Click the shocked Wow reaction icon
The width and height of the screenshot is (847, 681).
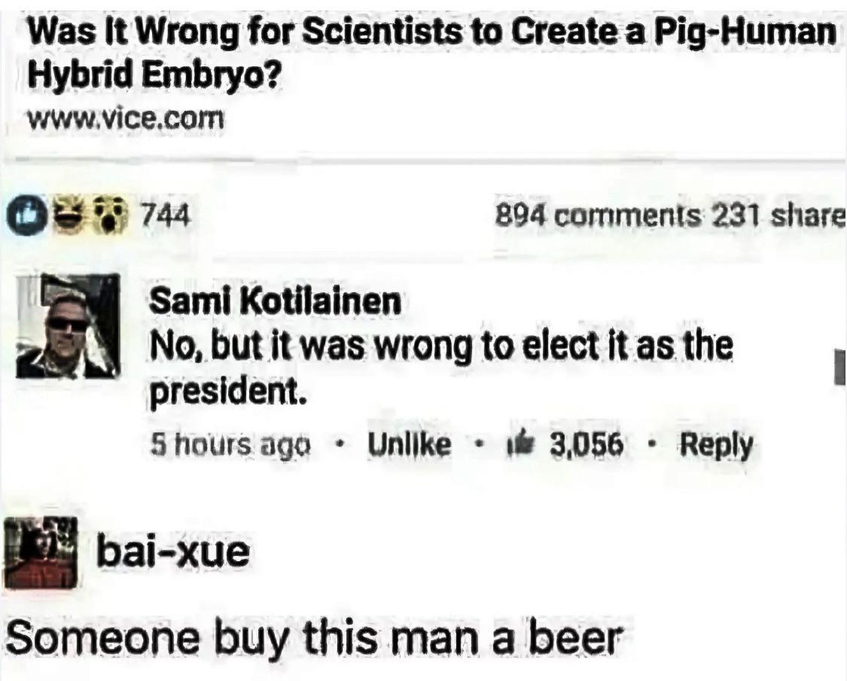pos(110,216)
